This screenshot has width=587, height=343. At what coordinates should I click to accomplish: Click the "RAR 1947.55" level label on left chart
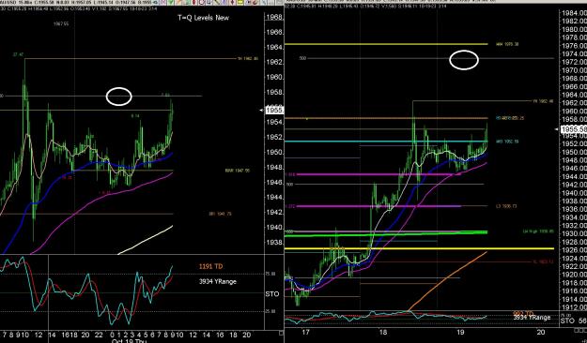tap(237, 171)
